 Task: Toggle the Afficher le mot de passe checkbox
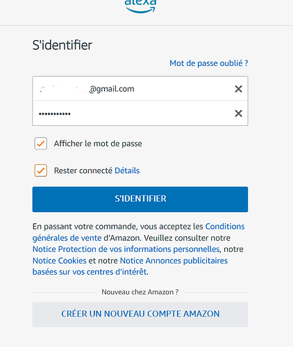coord(41,143)
